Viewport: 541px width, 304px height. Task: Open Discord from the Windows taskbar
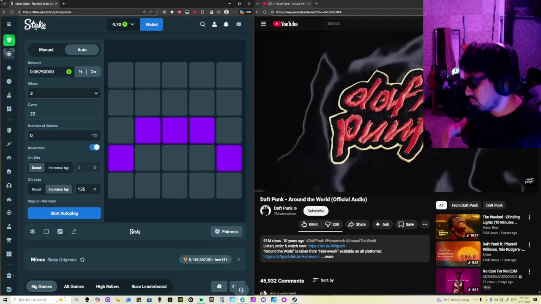pos(263,300)
